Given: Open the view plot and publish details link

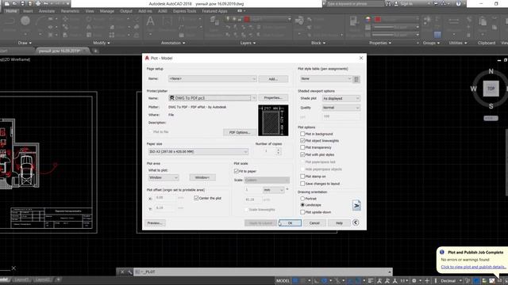Looking at the screenshot, I should 473,267.
